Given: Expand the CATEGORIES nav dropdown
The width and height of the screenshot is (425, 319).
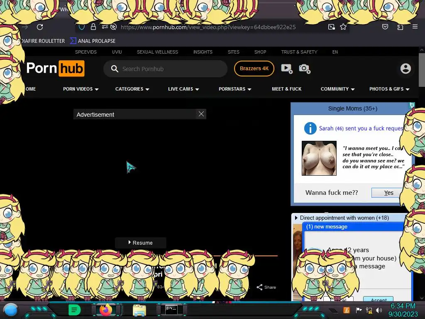Looking at the screenshot, I should point(132,89).
